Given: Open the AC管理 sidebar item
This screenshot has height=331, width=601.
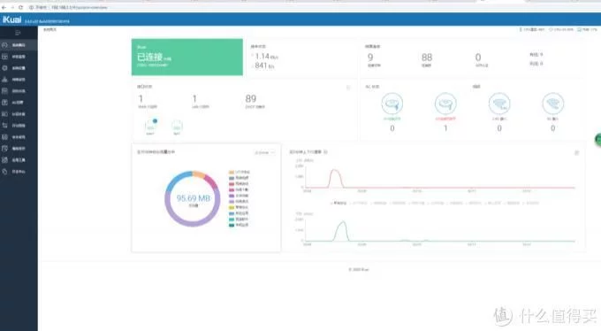Looking at the screenshot, I should (19, 103).
